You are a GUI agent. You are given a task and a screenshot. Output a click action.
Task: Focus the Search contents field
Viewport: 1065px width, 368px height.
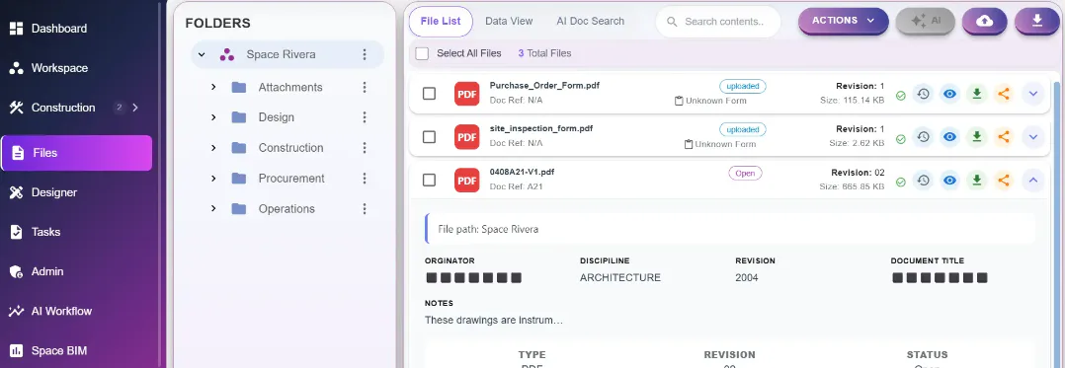click(x=718, y=22)
